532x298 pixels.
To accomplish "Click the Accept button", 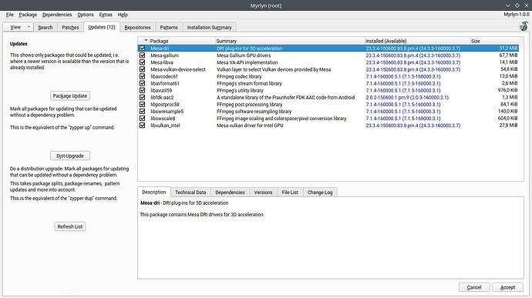I will pos(508,287).
